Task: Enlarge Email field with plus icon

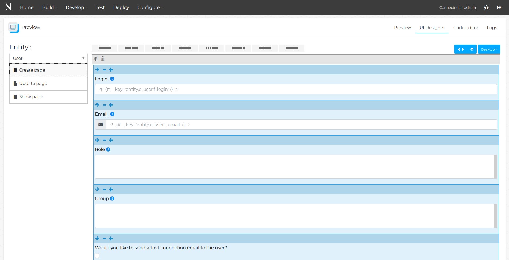Action: 111,105
